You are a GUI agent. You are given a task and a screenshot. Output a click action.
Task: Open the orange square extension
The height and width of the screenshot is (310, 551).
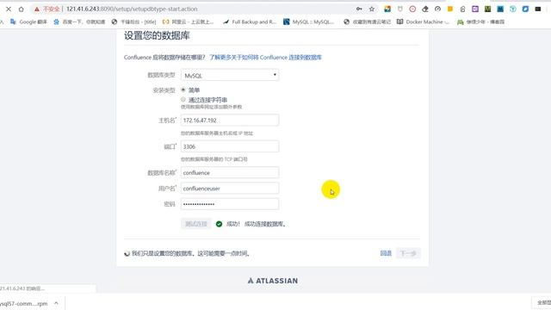click(x=450, y=9)
